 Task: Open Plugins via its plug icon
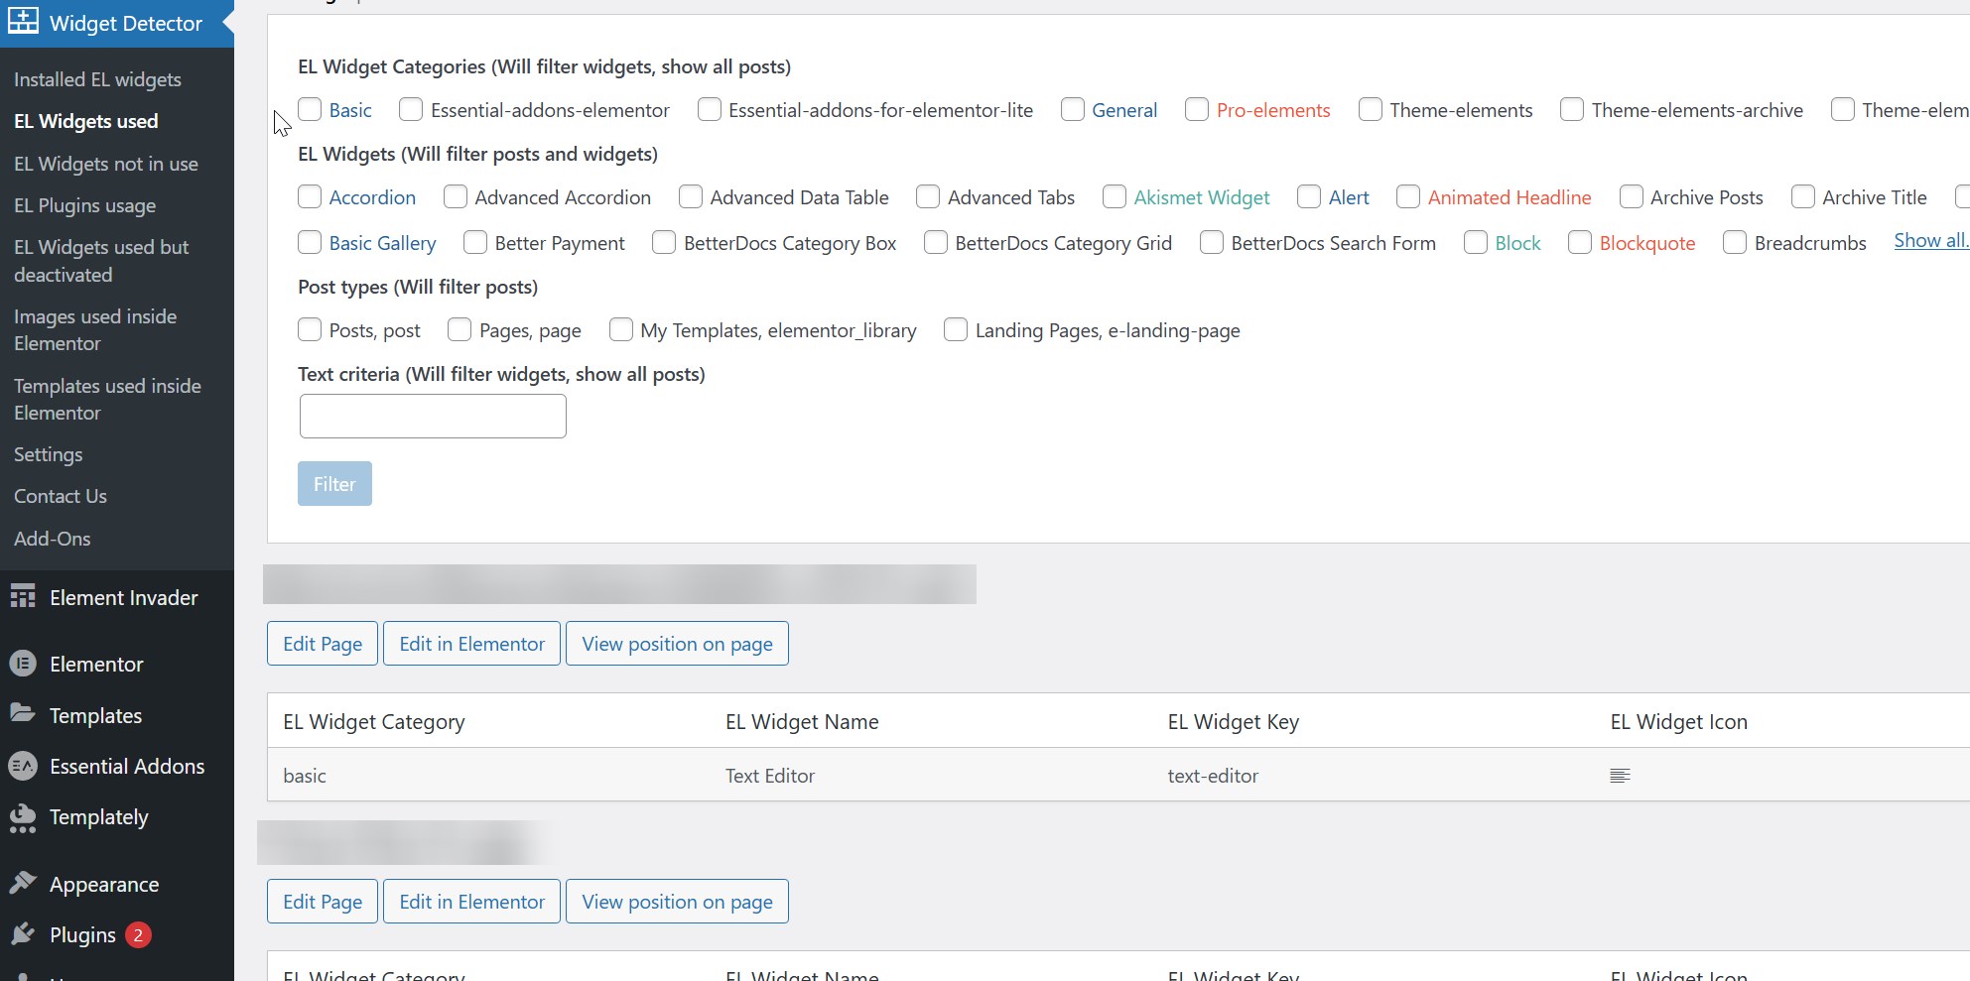click(x=23, y=934)
